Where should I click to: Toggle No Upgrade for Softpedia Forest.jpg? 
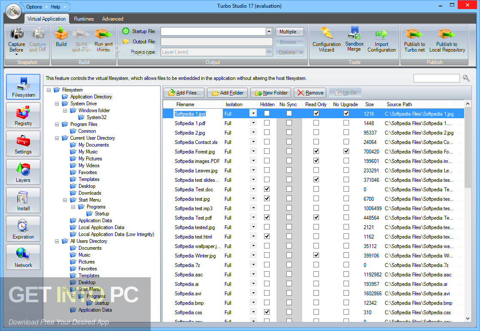coord(346,151)
